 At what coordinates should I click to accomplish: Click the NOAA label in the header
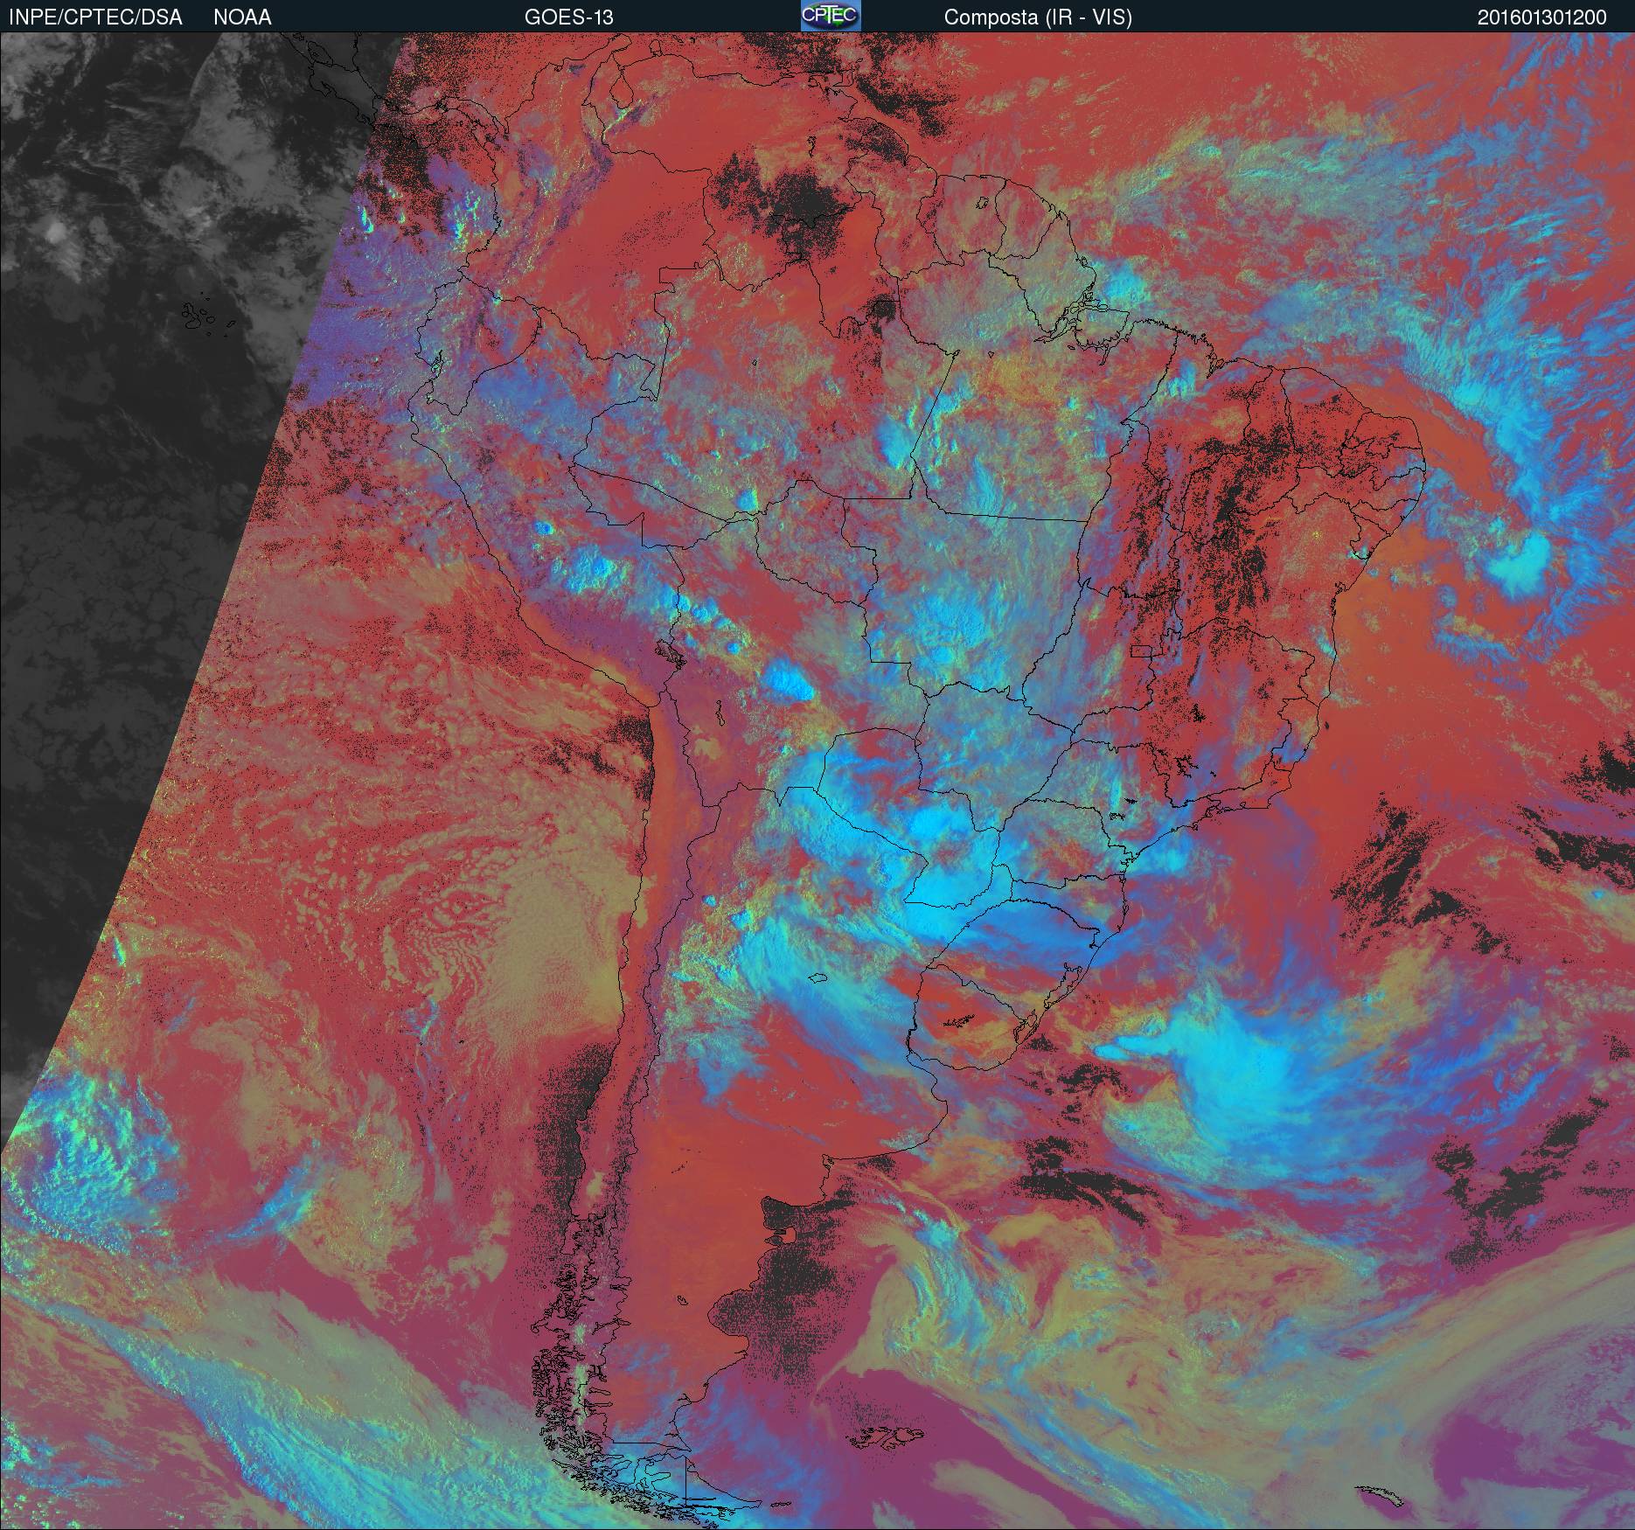point(242,17)
